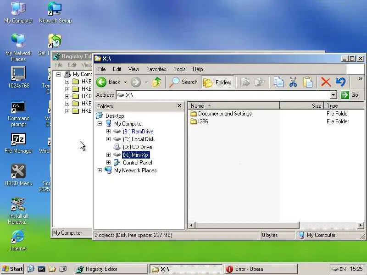Click the horizontal scrollbar right arrow
367x275 pixels.
(361, 225)
